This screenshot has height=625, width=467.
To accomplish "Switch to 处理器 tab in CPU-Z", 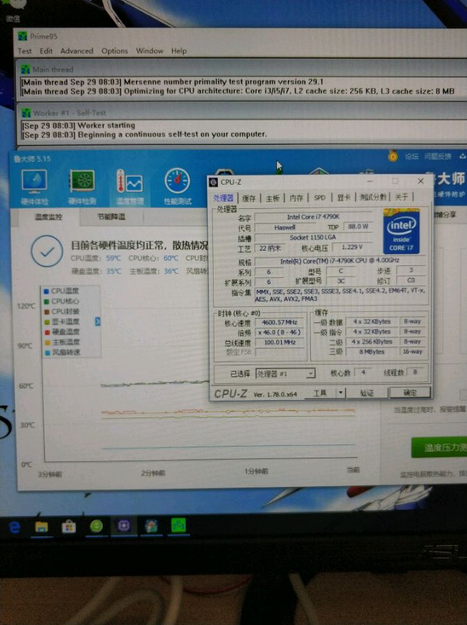I will coord(223,198).
